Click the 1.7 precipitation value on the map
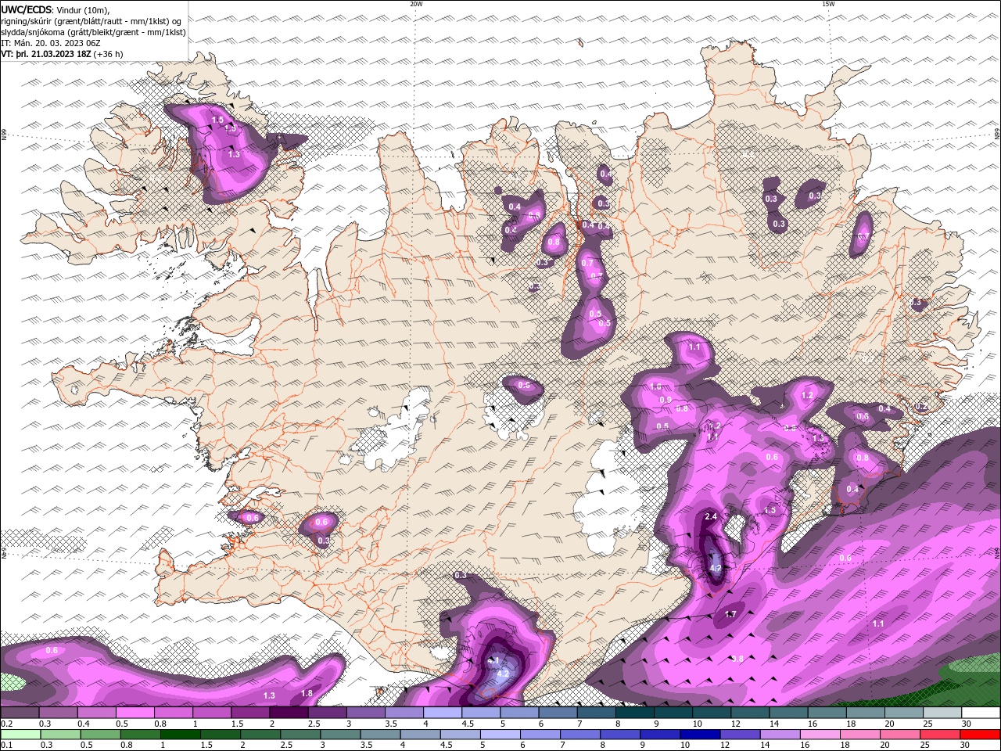This screenshot has height=751, width=1001. coord(730,614)
